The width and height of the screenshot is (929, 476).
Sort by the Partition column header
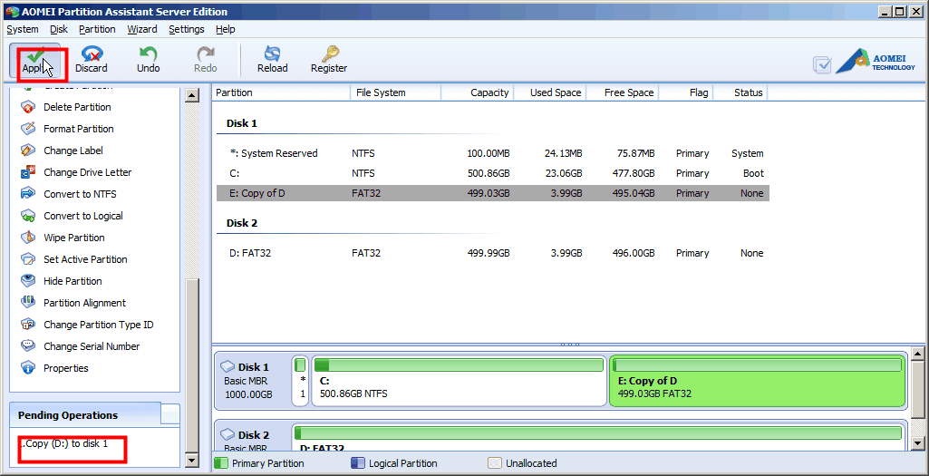[x=282, y=92]
